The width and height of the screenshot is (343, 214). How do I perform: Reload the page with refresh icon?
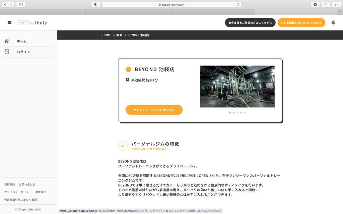(238, 4)
